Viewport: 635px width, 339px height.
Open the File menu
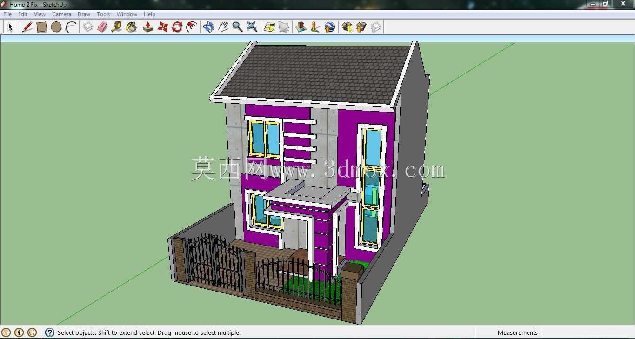7,14
